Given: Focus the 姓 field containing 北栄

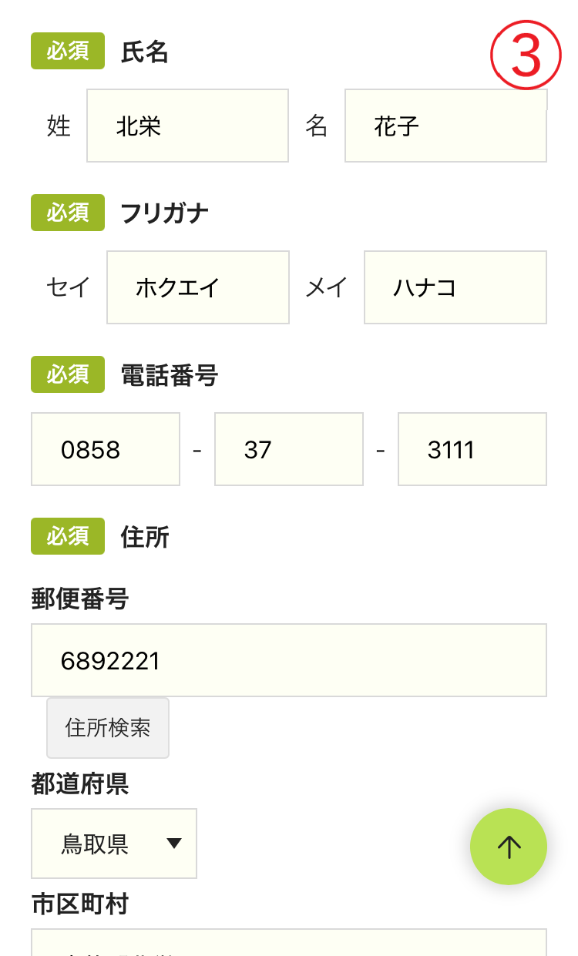Looking at the screenshot, I should tap(187, 126).
